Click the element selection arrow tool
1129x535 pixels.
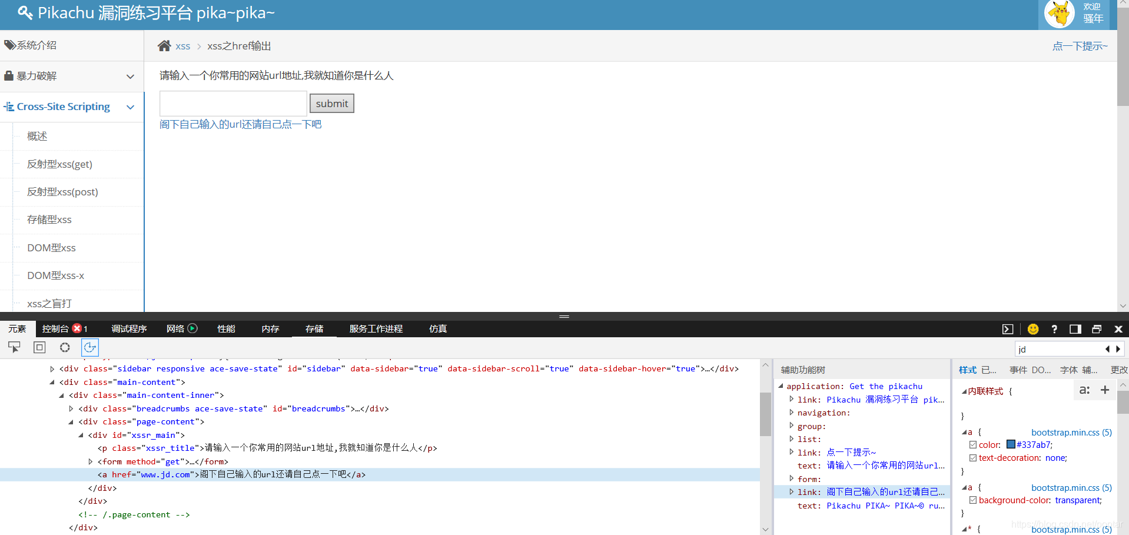pos(14,347)
